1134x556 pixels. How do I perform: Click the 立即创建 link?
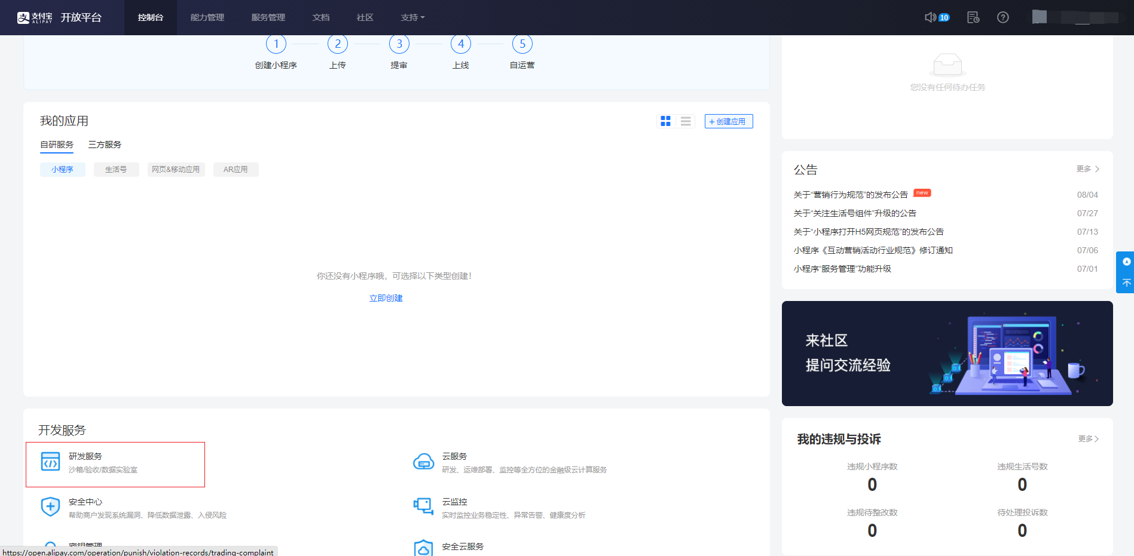[386, 297]
